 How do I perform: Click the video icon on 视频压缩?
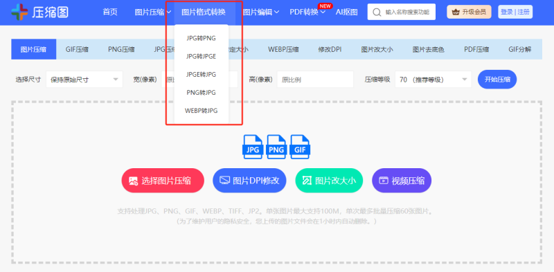coord(384,181)
